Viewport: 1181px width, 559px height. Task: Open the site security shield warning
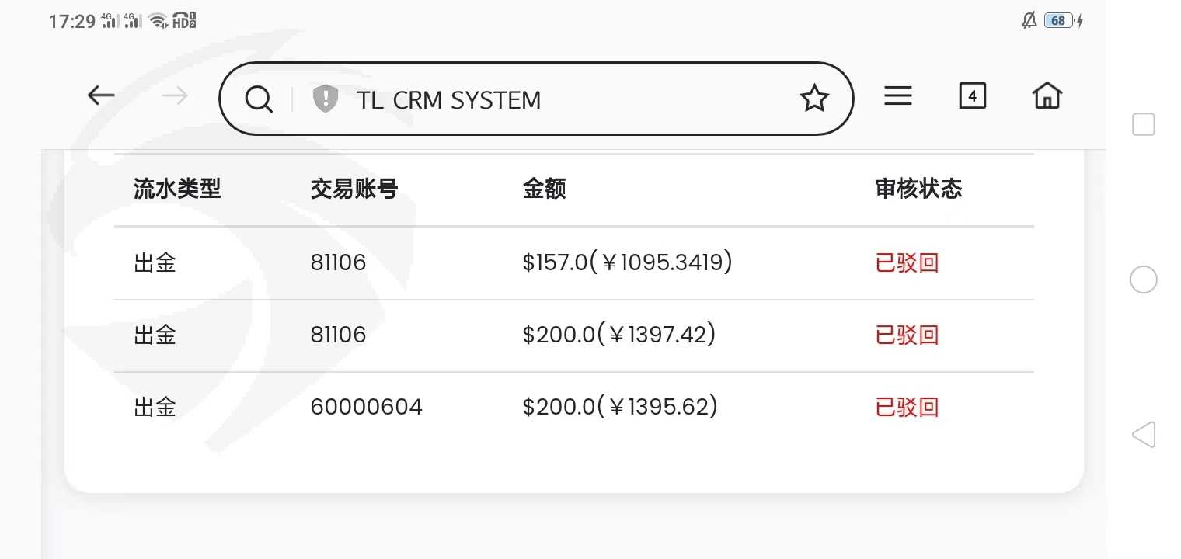point(326,99)
